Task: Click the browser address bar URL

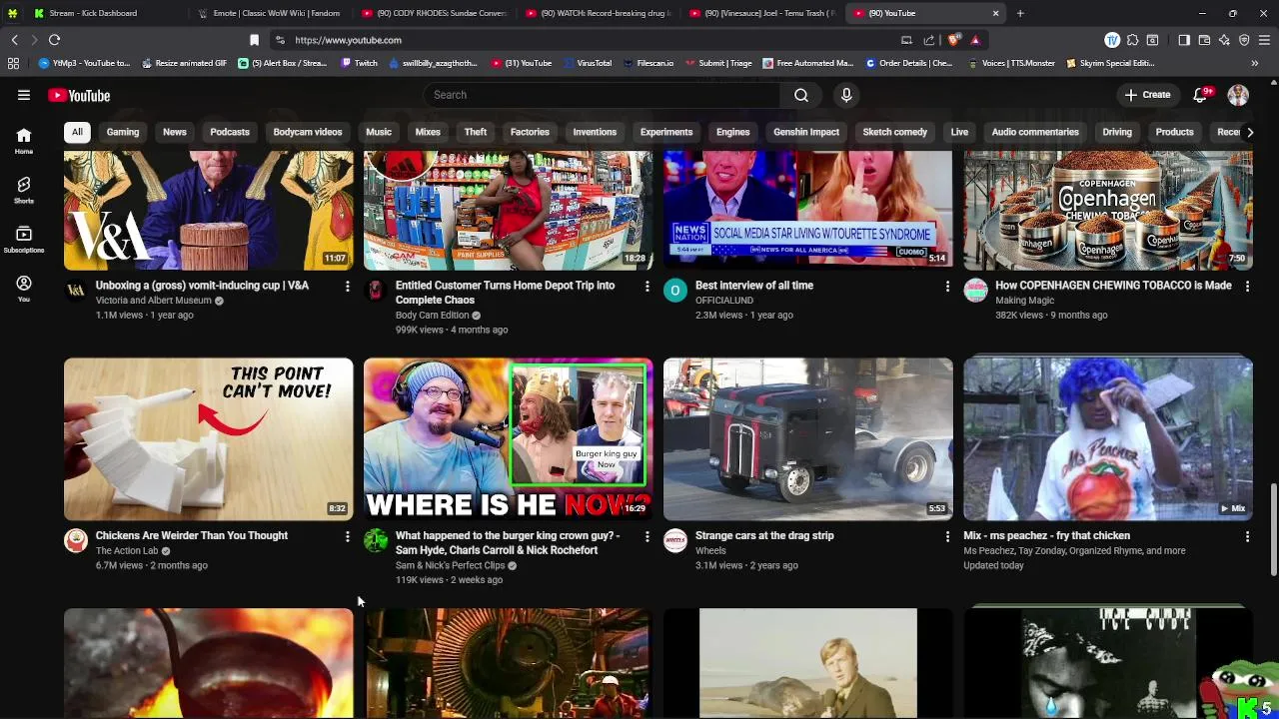Action: tap(348, 40)
